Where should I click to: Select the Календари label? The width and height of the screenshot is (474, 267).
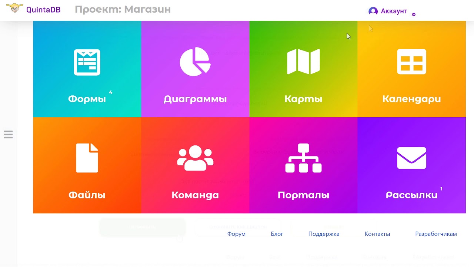[411, 99]
